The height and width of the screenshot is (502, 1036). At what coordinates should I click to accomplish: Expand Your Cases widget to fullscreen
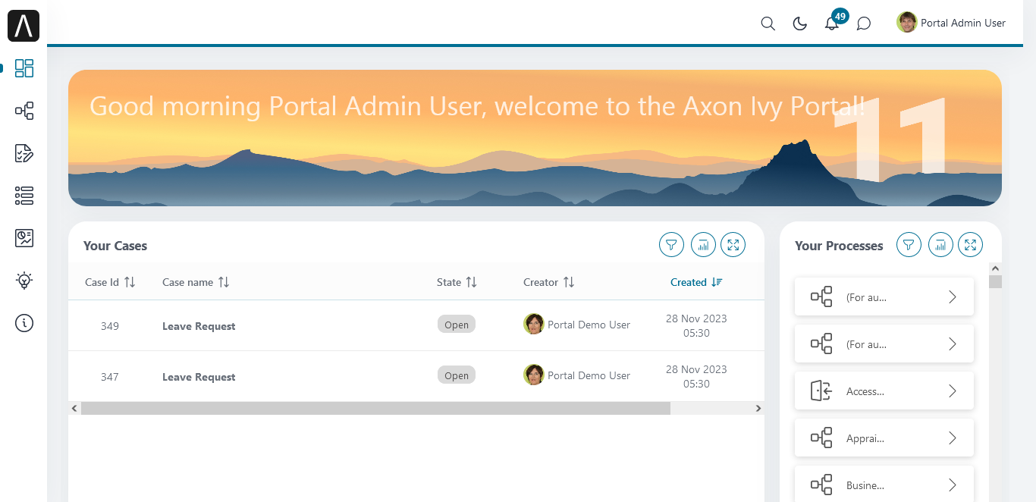(x=733, y=245)
